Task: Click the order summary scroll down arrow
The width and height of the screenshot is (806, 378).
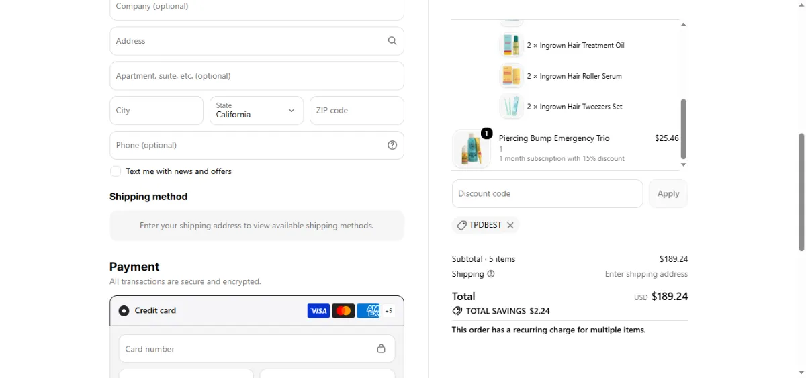Action: click(x=684, y=164)
